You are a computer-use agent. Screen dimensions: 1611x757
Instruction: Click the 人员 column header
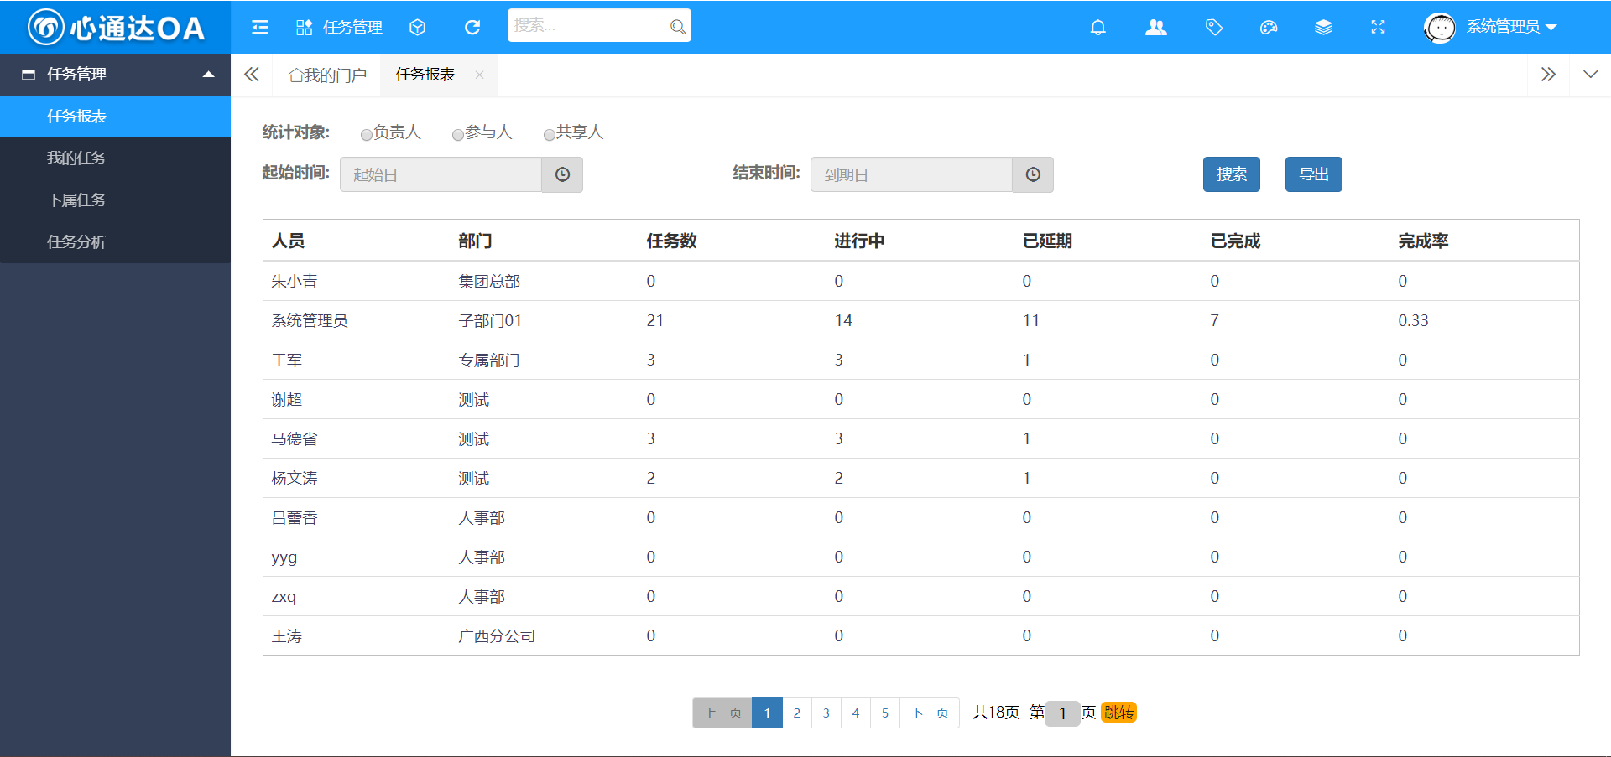(x=288, y=241)
